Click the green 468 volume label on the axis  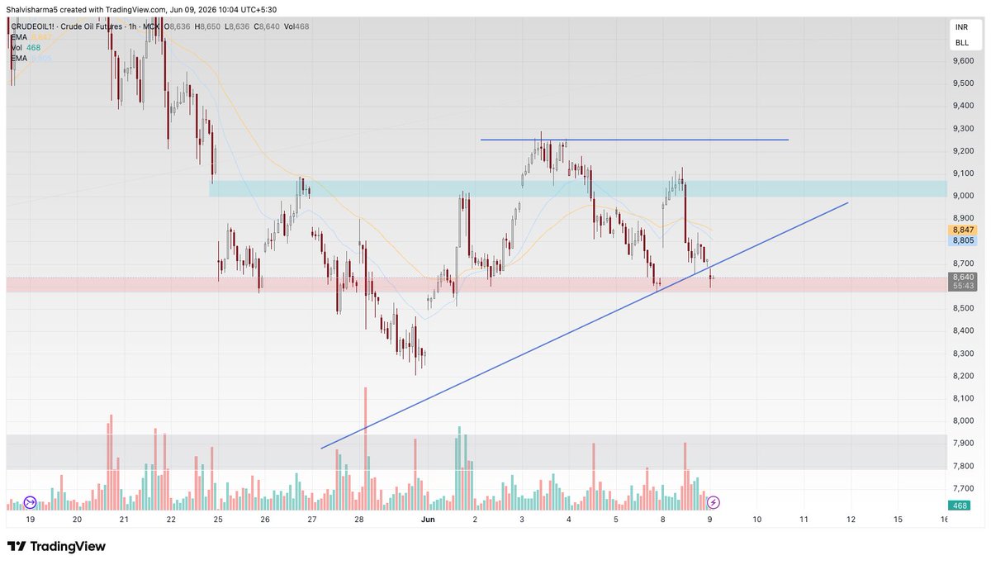(x=960, y=506)
